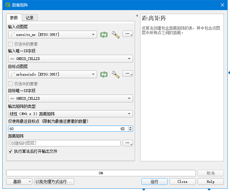Screen dimensions: 230x191
Task: Open the 输入唯一ID字段 GNBID_CELLID dropdown
Action: [x=71, y=59]
